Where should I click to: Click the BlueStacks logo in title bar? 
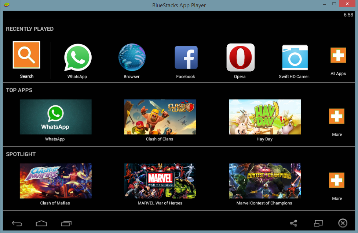(x=7, y=5)
